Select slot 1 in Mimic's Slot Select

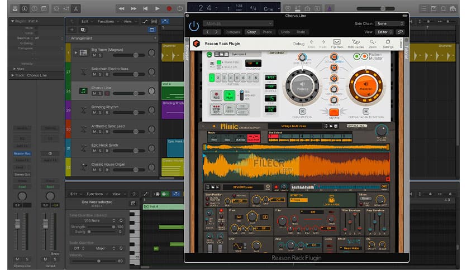pos(273,137)
